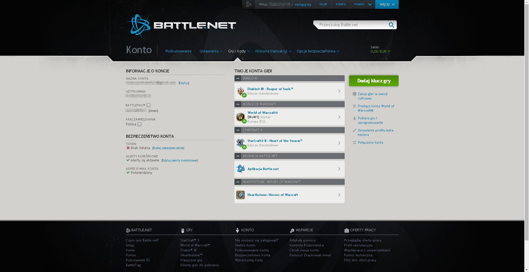Viewport: 529px width, 272px height.
Task: Click footer link Nie możesz się zalogować?
Action: coord(257,240)
